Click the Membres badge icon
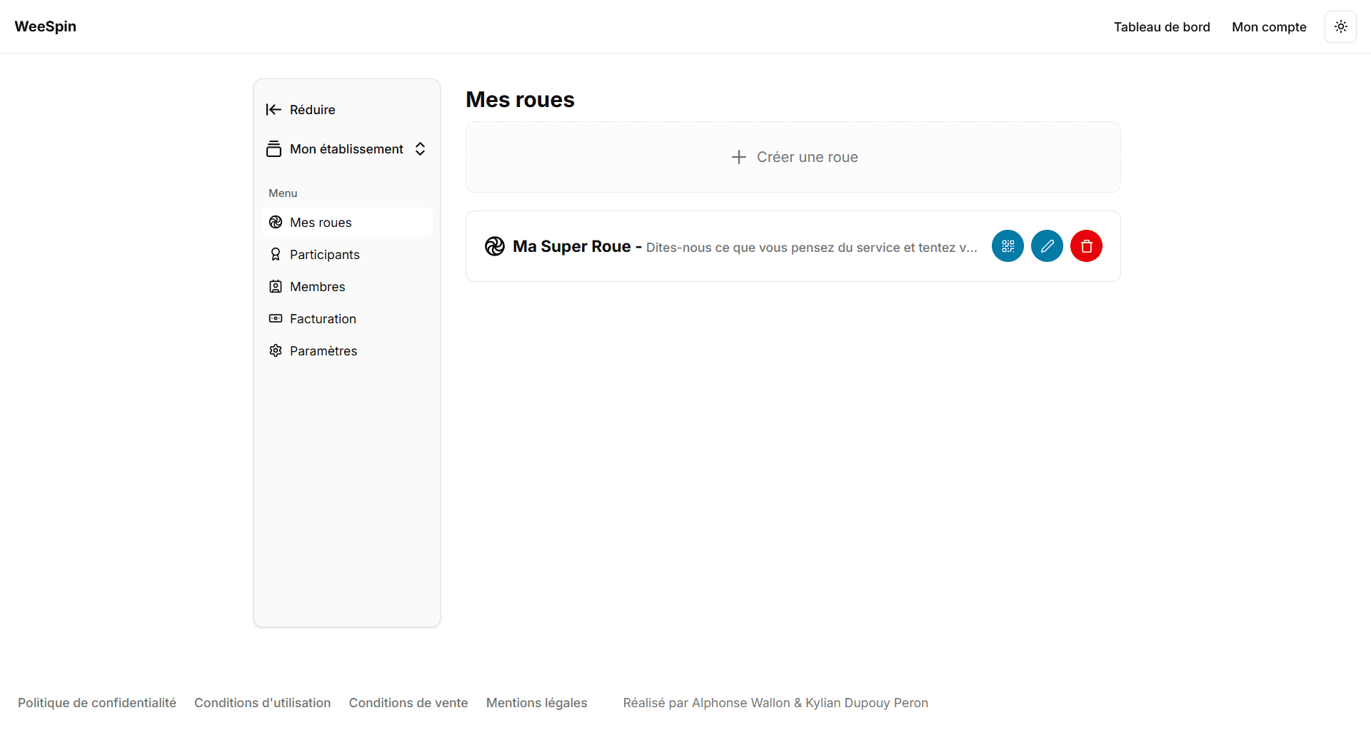The width and height of the screenshot is (1371, 730). [276, 286]
